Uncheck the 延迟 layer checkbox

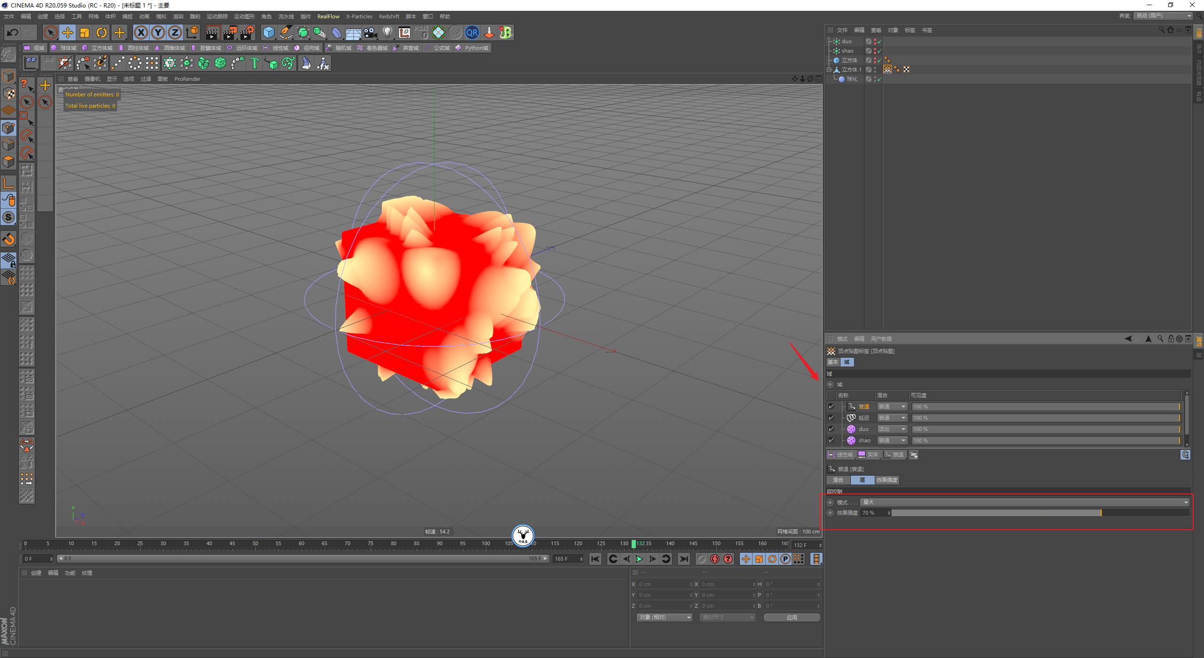(831, 418)
